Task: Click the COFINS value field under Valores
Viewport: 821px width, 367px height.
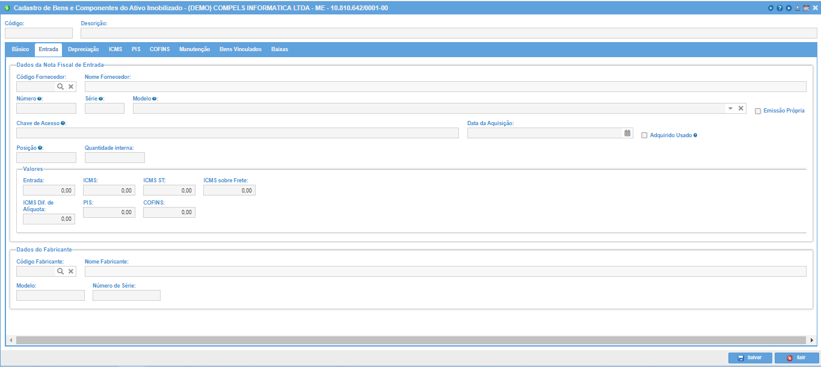Action: point(169,212)
